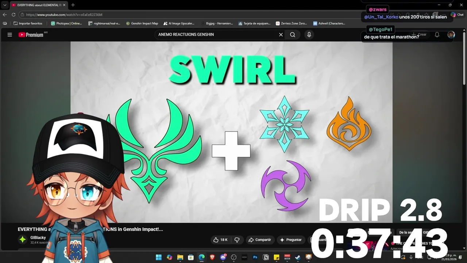Open the GIBlacky channel name link
467x263 pixels.
point(38,238)
